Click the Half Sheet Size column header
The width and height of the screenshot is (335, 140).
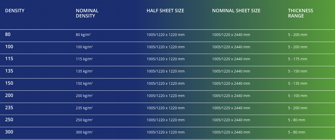click(165, 11)
